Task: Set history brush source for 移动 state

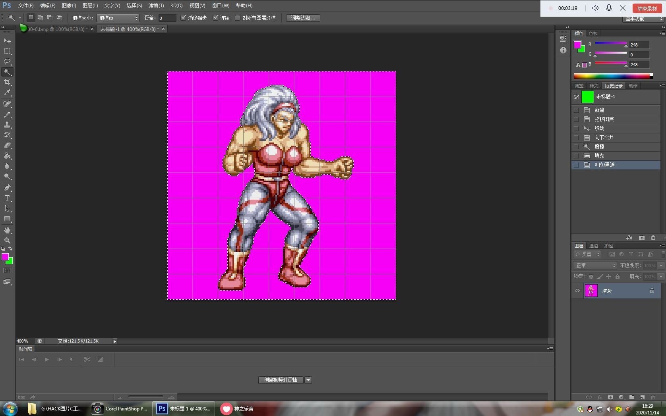Action: [576, 128]
